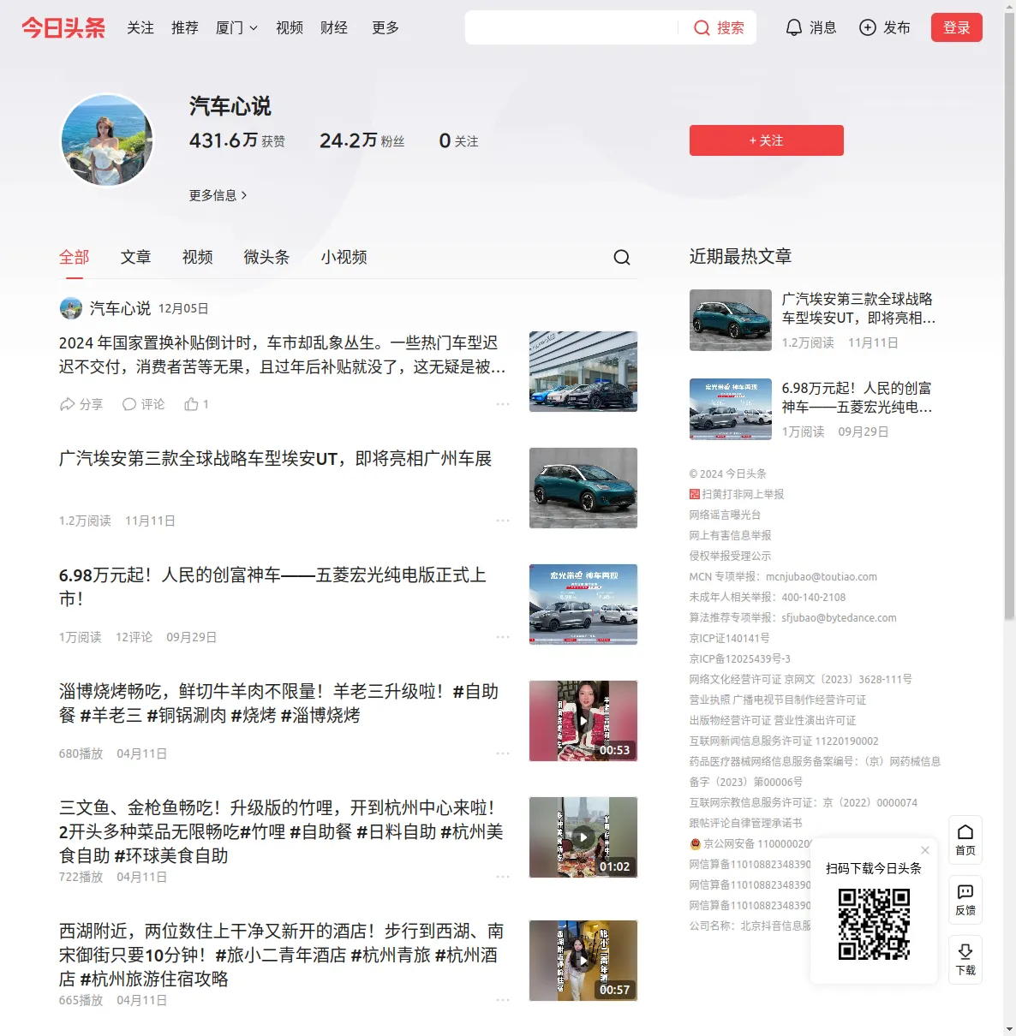The width and height of the screenshot is (1016, 1036).
Task: Open the 五菱宏光 thumbnail in feed
Action: pyautogui.click(x=583, y=604)
